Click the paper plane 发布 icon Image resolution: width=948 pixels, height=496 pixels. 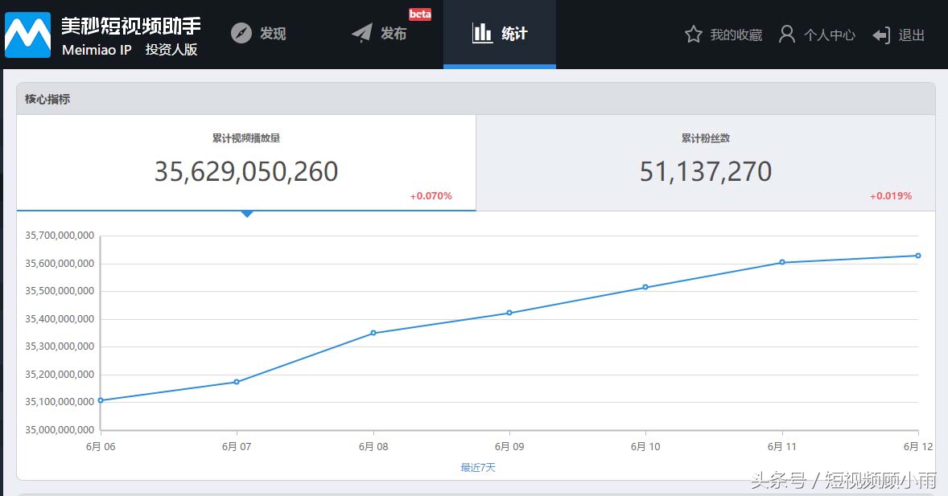coord(362,34)
